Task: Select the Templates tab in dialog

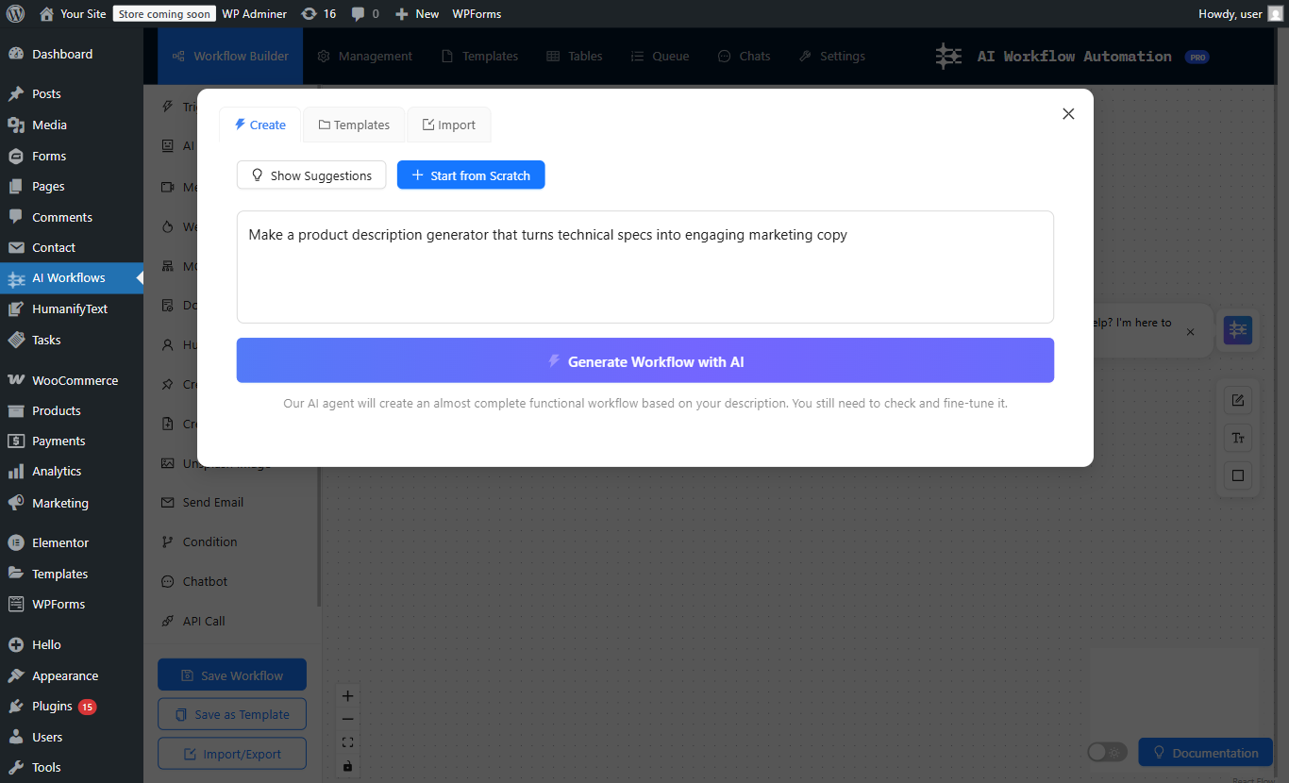Action: tap(354, 125)
